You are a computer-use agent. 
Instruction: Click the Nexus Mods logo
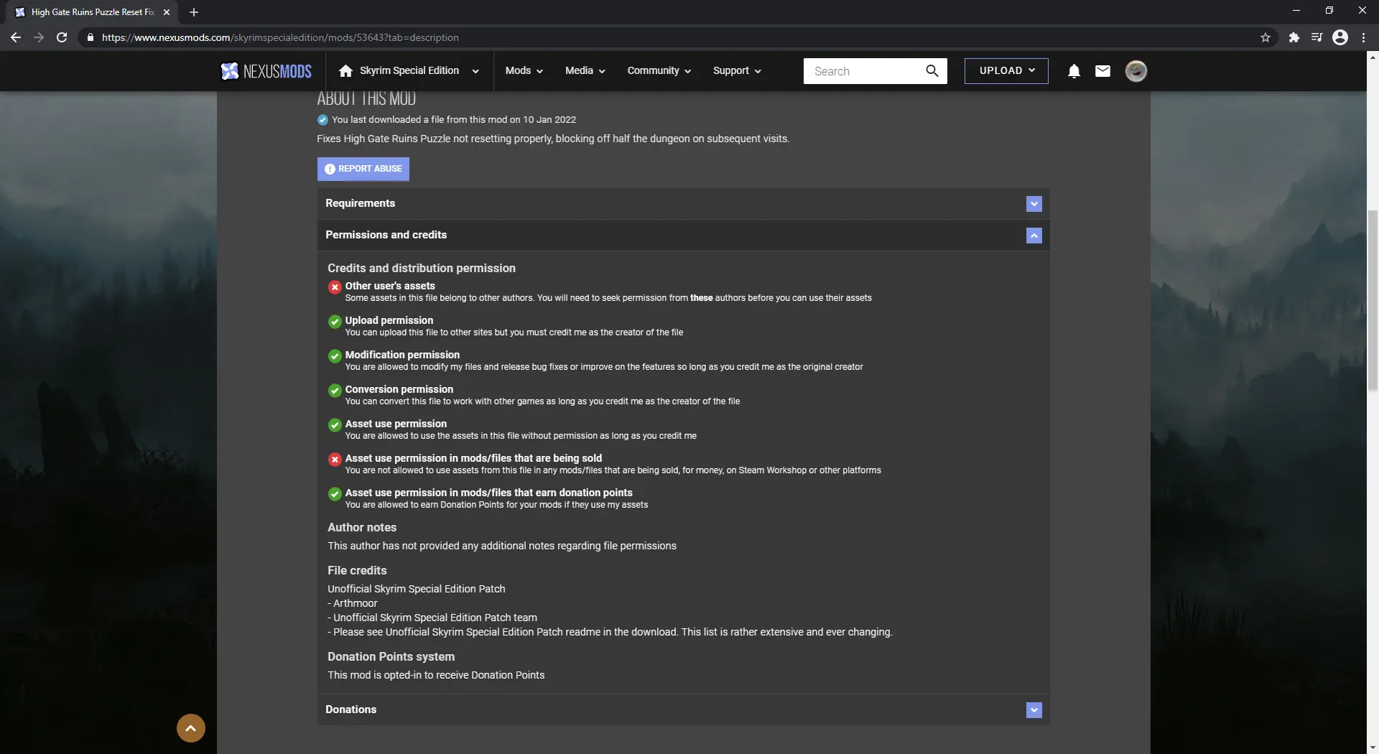266,71
